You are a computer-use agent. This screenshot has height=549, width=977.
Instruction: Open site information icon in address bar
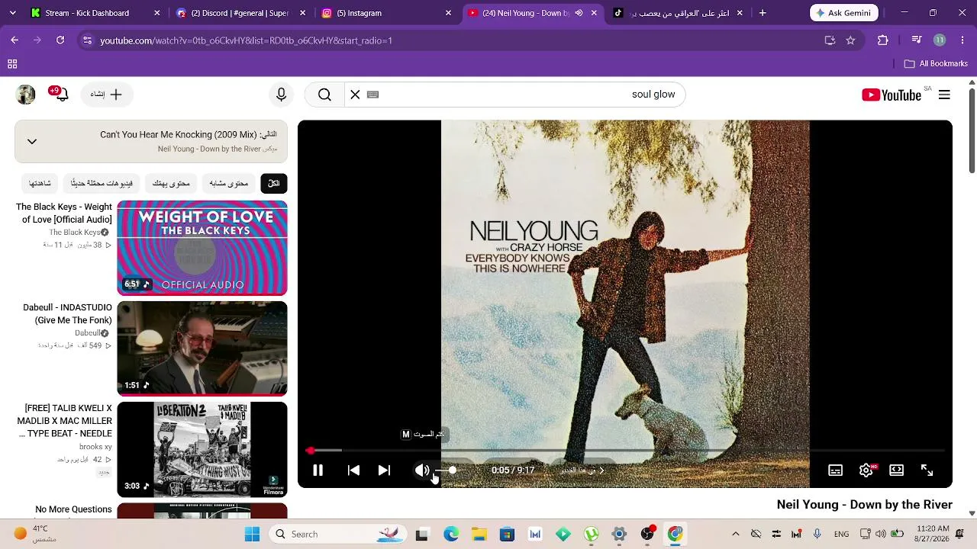pyautogui.click(x=87, y=40)
